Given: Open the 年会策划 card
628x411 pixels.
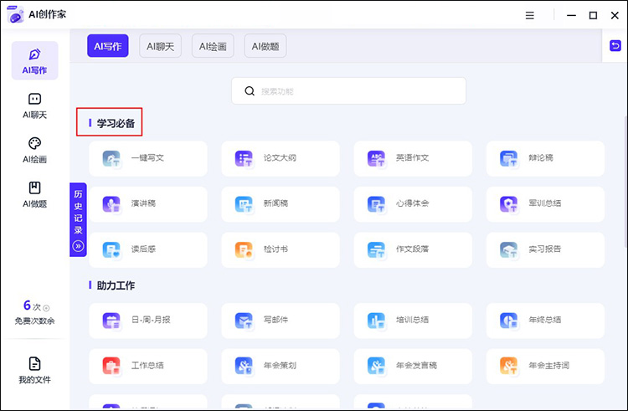Looking at the screenshot, I should click(281, 366).
